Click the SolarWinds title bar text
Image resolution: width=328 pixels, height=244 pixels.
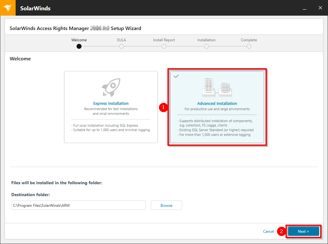pyautogui.click(x=35, y=8)
